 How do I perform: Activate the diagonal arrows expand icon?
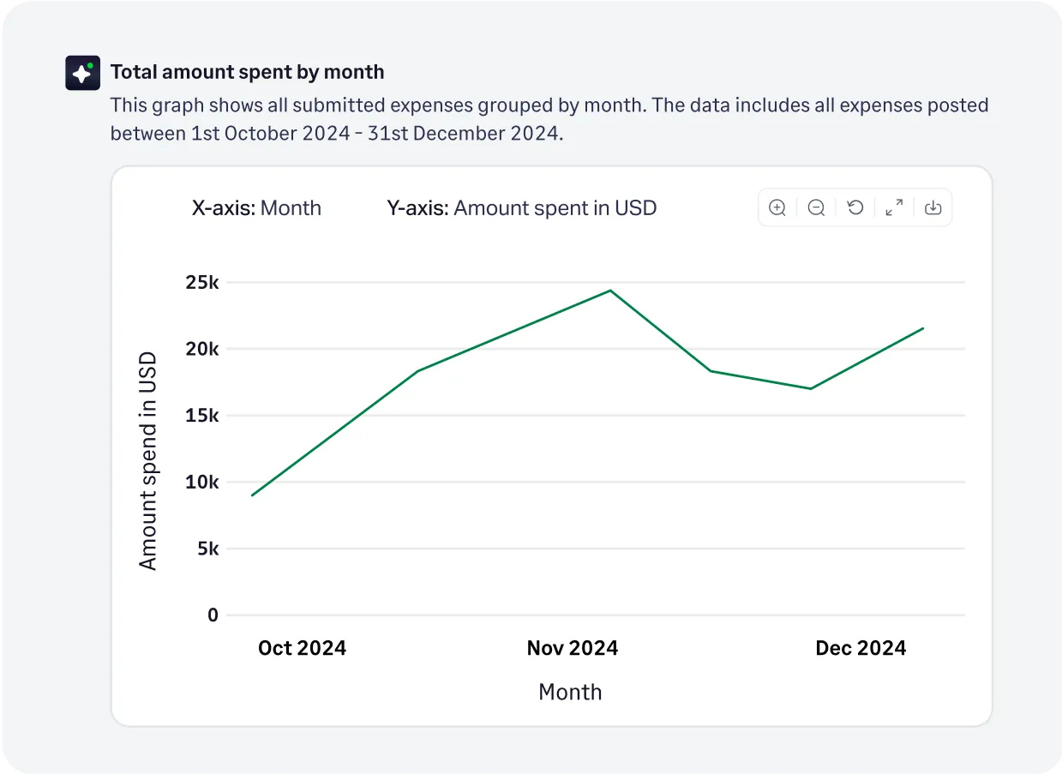pos(894,207)
